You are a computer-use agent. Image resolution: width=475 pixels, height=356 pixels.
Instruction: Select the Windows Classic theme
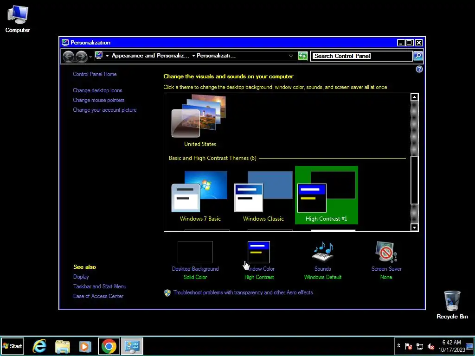[x=263, y=195]
